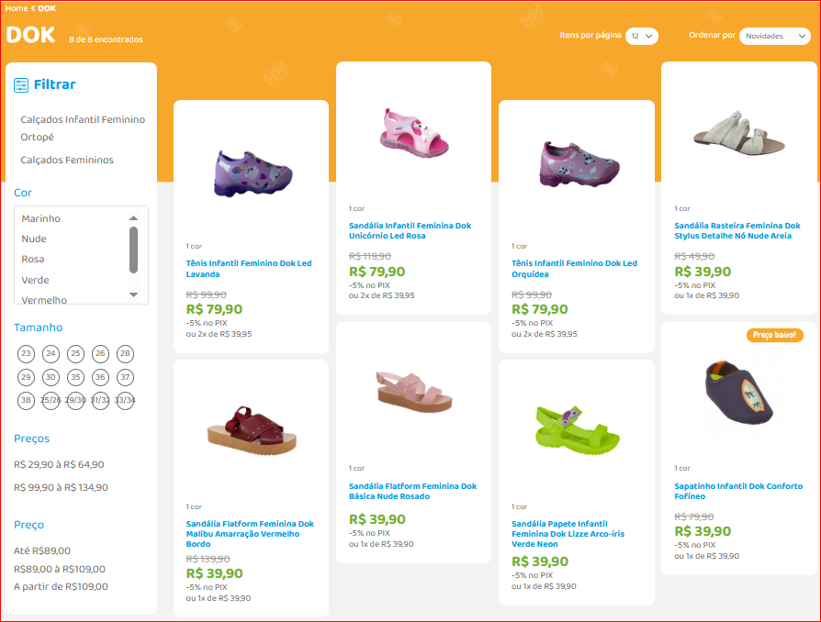Click the Preço baixo! badge
Image resolution: width=821 pixels, height=622 pixels.
(x=774, y=336)
